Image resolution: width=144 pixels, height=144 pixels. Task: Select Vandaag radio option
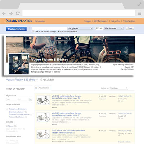pyautogui.click(x=7, y=141)
